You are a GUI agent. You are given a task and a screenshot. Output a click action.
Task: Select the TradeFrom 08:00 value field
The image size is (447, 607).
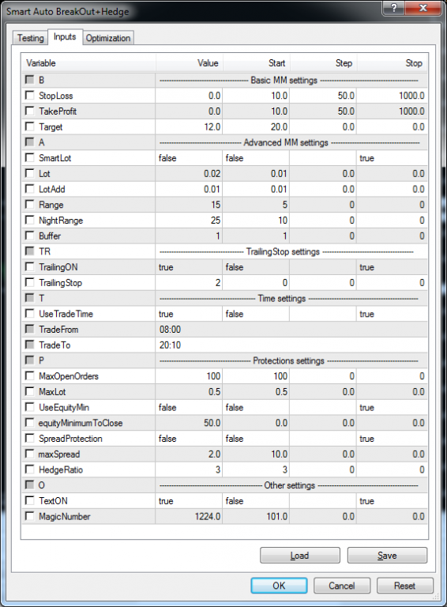click(291, 330)
